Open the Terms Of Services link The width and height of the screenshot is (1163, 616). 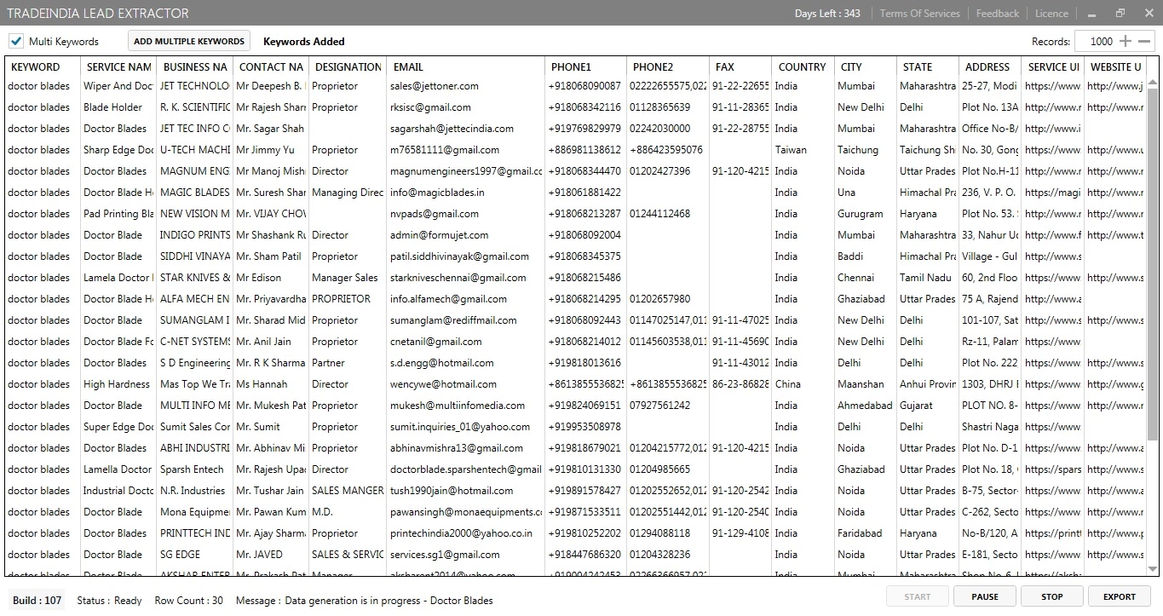coord(919,14)
